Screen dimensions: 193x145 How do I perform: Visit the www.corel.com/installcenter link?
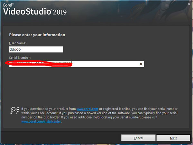(41, 121)
